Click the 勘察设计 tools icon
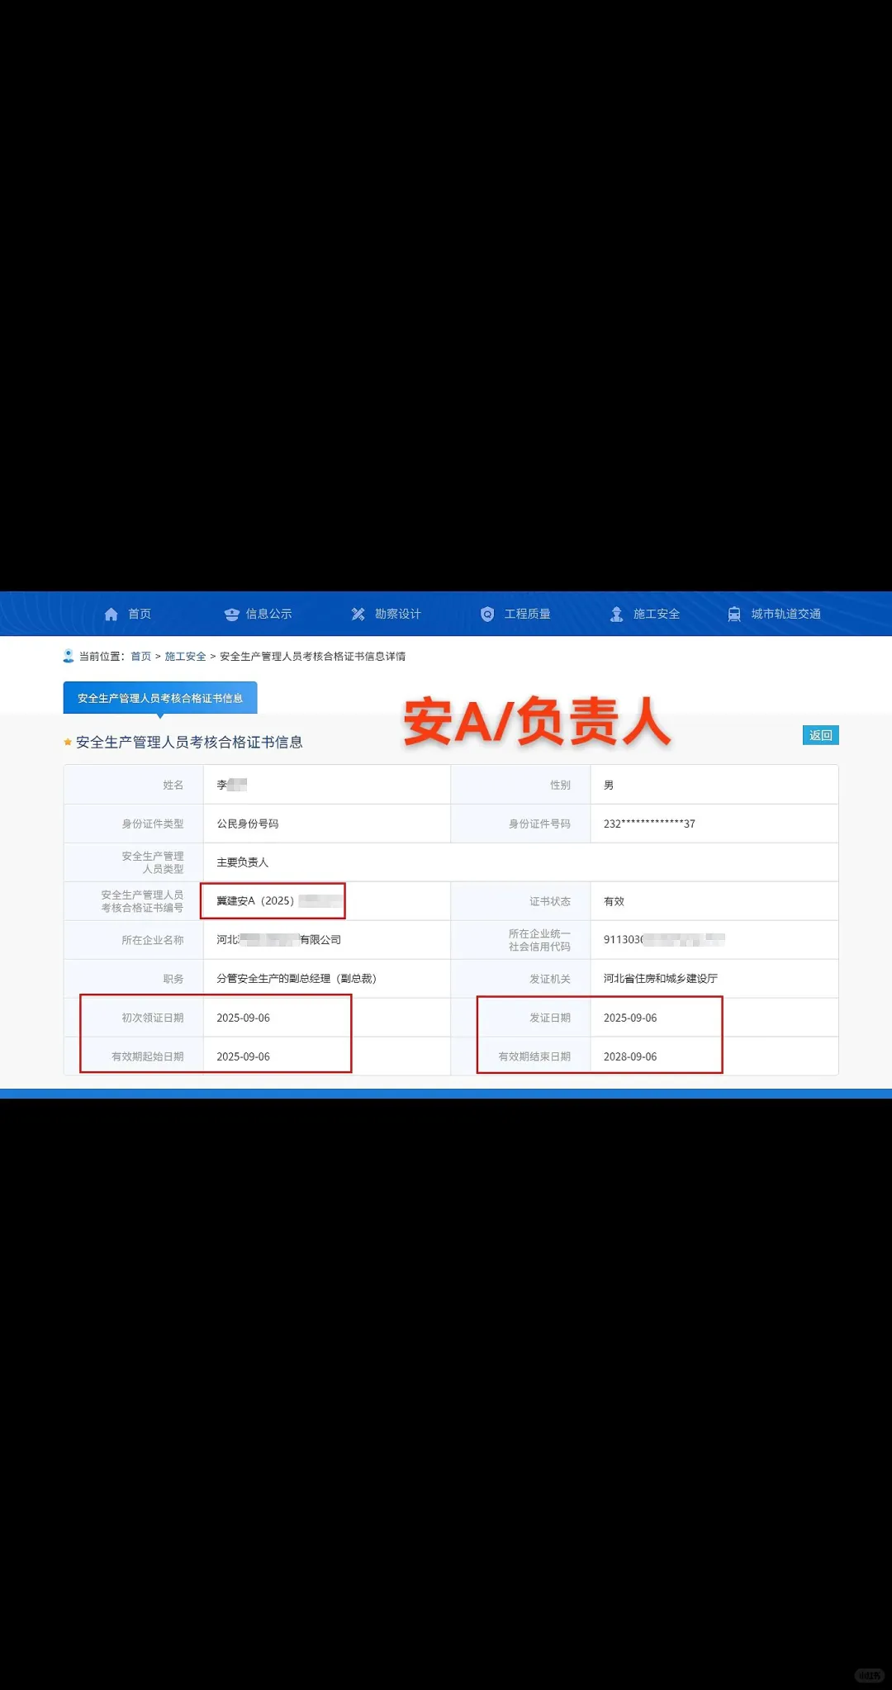The image size is (892, 1690). click(358, 615)
